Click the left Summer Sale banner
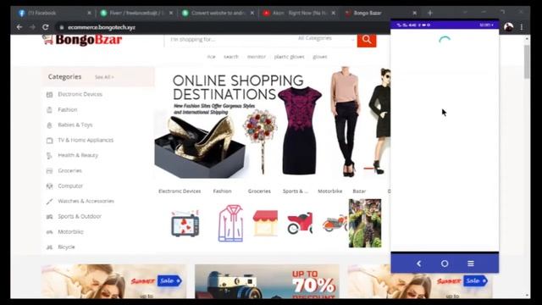 tap(113, 281)
